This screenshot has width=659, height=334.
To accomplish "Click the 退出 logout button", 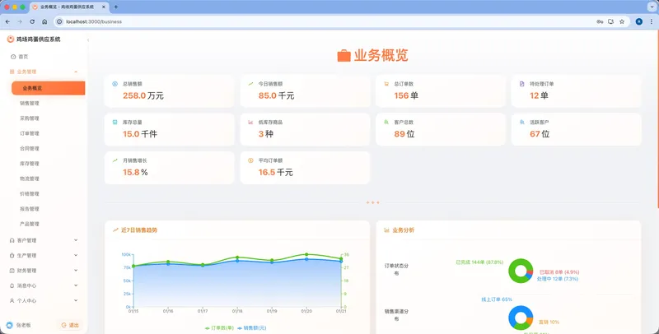I will point(70,325).
